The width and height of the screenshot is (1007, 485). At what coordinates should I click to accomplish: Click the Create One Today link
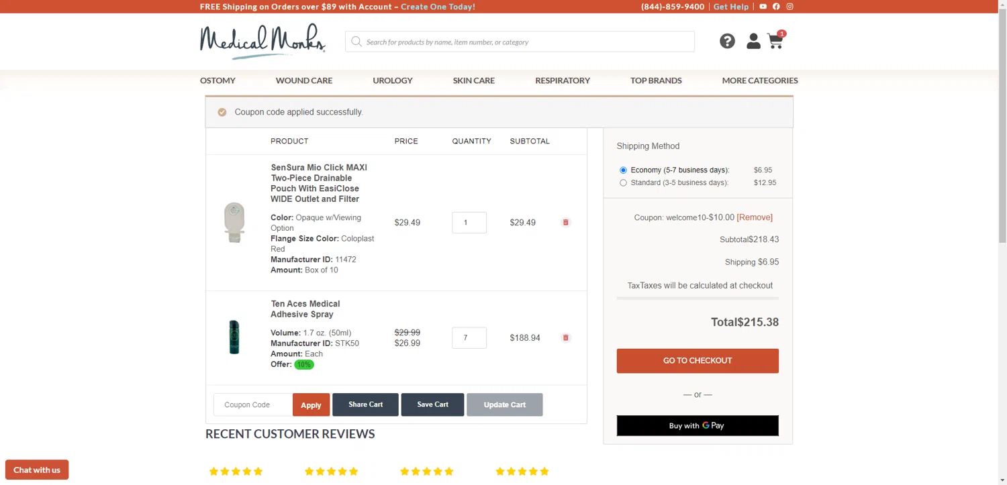(438, 7)
